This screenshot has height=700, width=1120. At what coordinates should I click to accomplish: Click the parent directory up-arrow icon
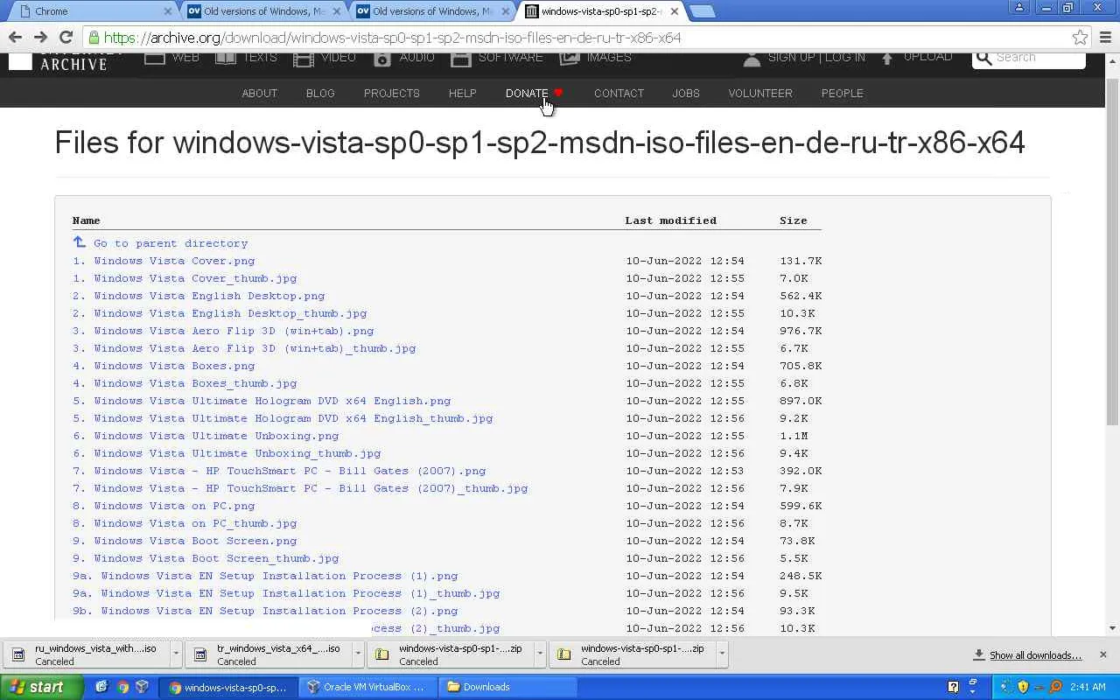79,242
